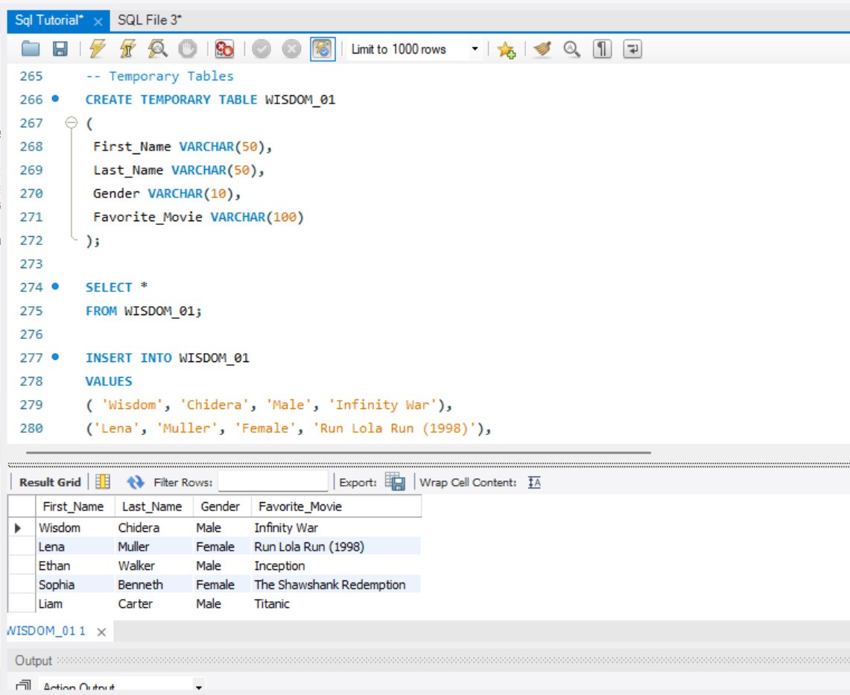Viewport: 850px width, 695px height.
Task: Select the 'Muller' last name cell
Action: tap(153, 547)
